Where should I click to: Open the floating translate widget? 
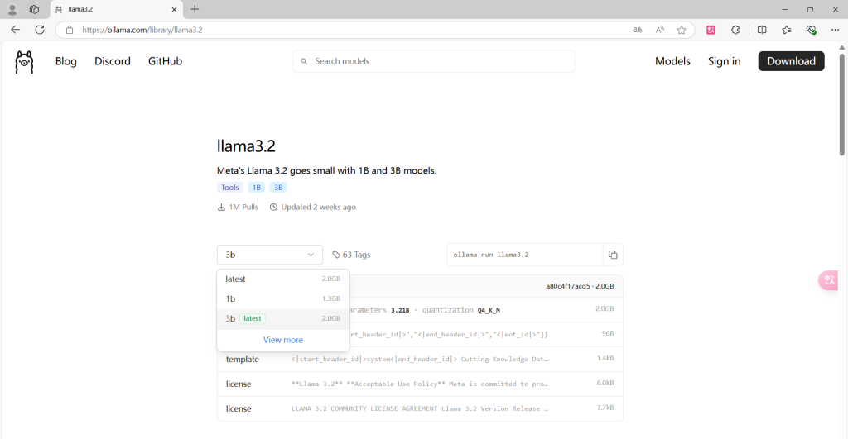[829, 280]
